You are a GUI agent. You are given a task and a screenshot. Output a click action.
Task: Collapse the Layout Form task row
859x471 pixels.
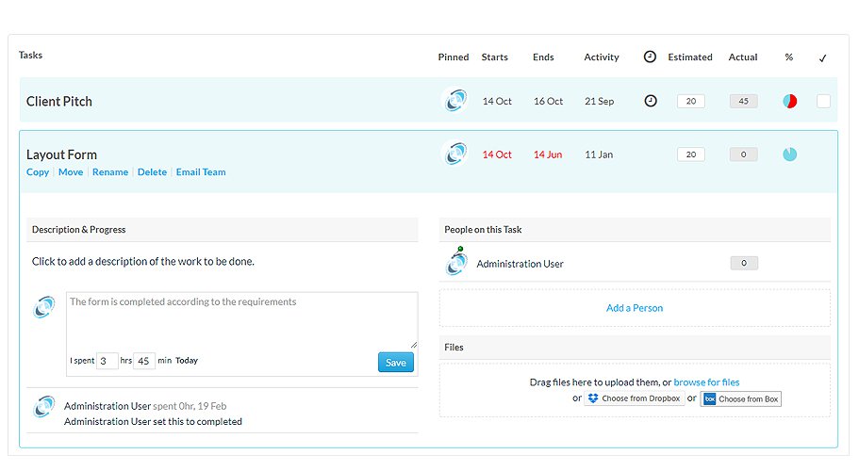point(62,154)
